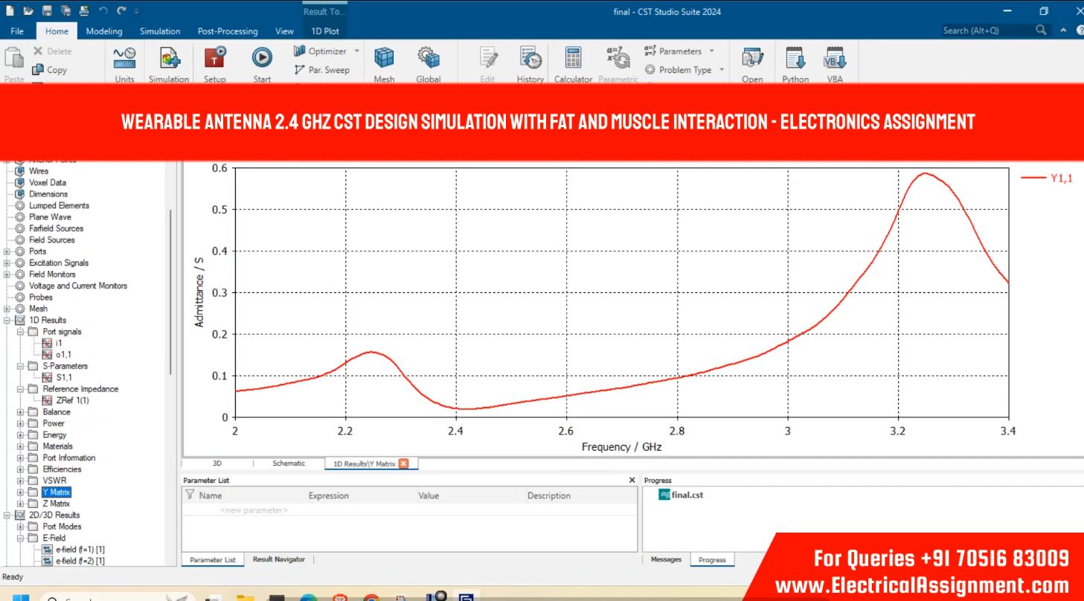Collapse the 1D Results tree node

tap(8, 321)
